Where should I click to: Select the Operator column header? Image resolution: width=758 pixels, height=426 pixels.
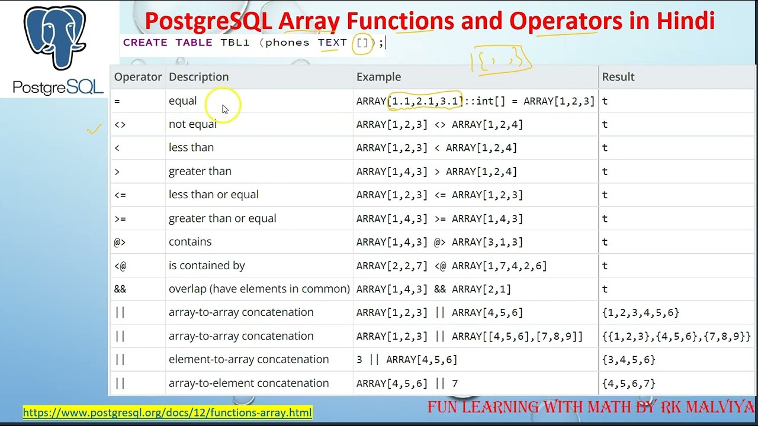click(x=137, y=77)
